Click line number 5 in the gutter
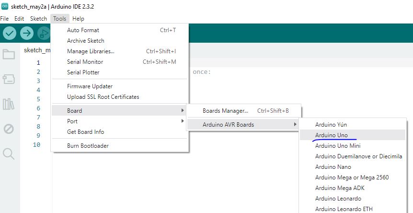Image resolution: width=413 pixels, height=213 pixels. (38, 99)
